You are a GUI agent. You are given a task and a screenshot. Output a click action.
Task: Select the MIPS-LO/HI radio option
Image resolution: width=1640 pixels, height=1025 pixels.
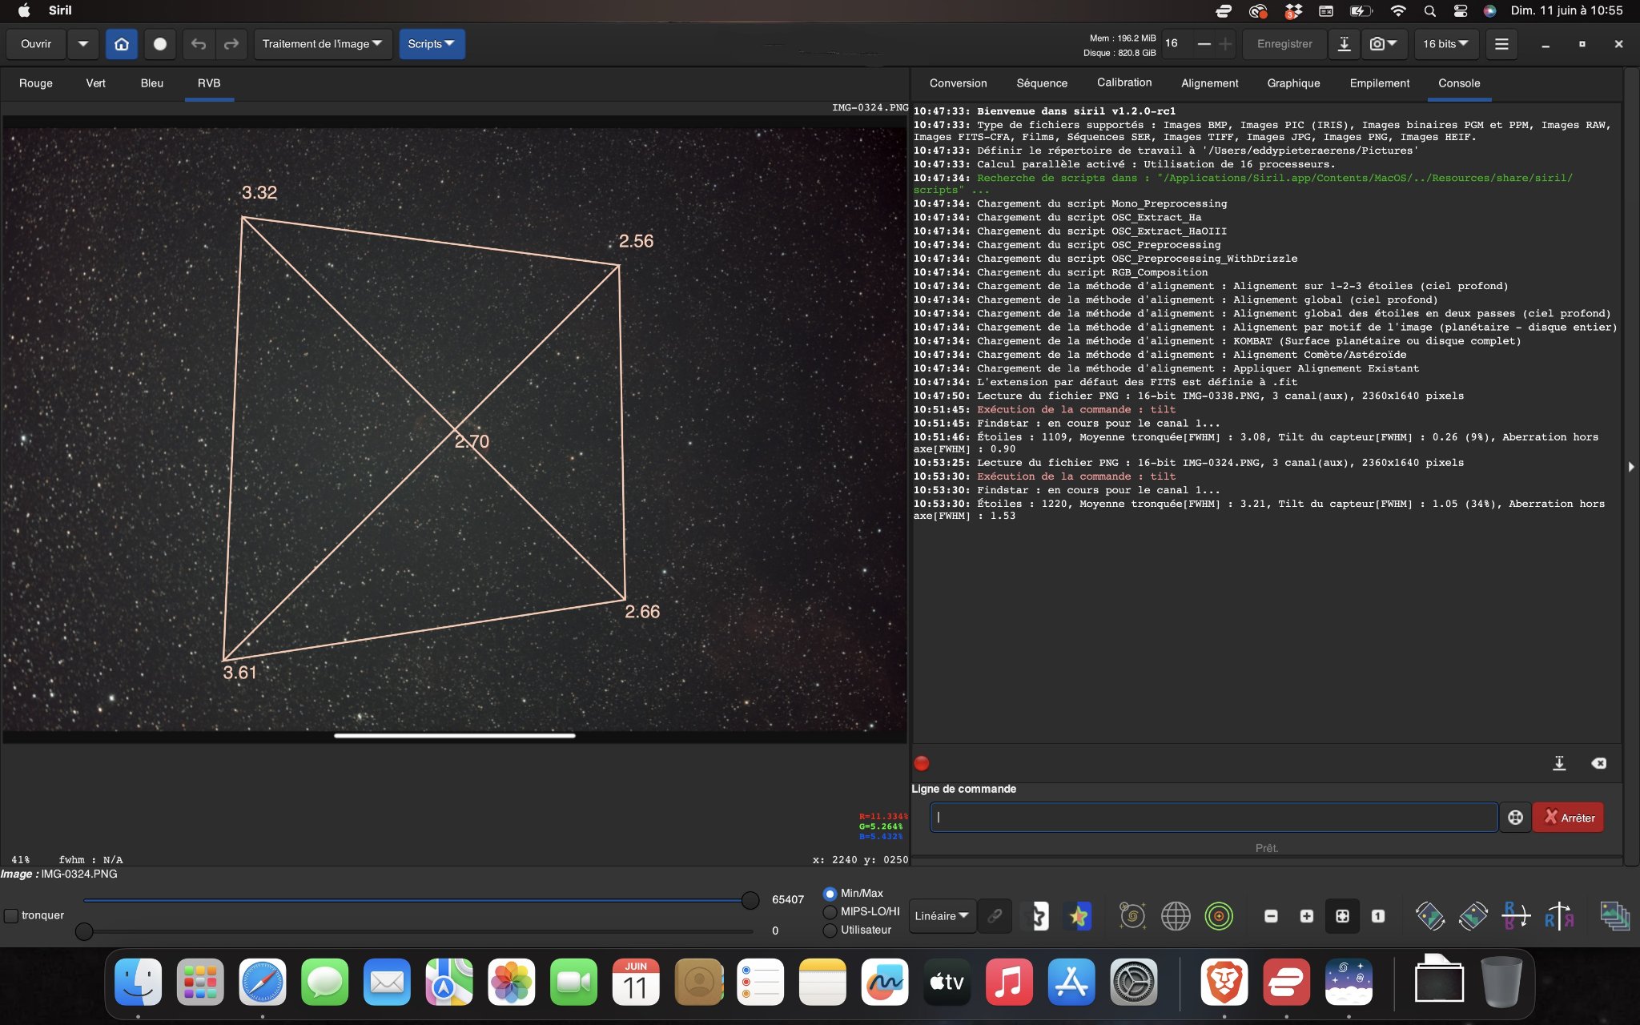(830, 911)
